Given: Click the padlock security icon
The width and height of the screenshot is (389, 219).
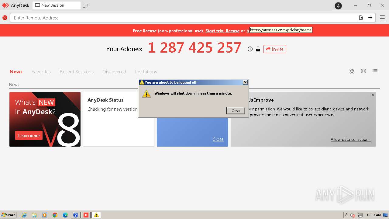Looking at the screenshot, I should pyautogui.click(x=258, y=49).
